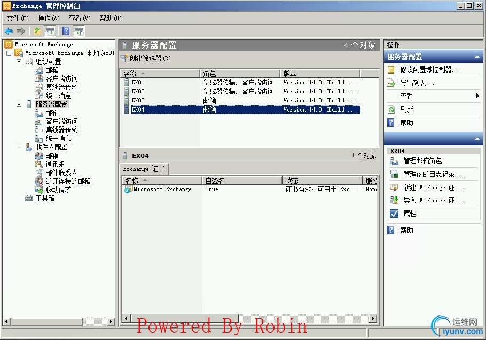Collapse the 收件人配置 tree branch
This screenshot has height=340, width=486.
pyautogui.click(x=19, y=147)
